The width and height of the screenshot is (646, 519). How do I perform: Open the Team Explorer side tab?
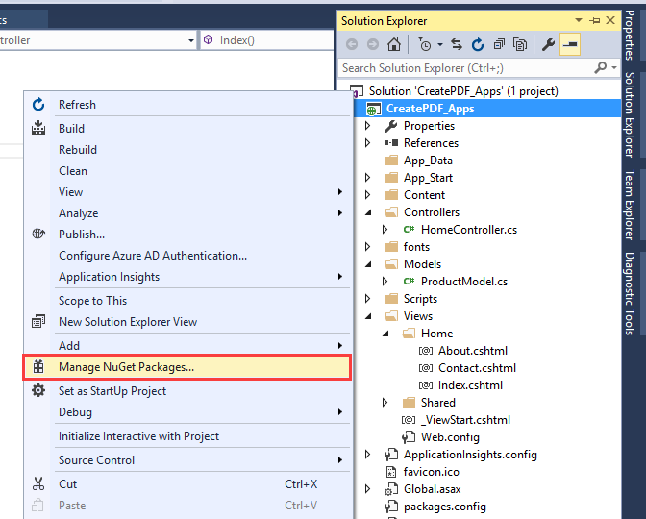click(x=630, y=204)
